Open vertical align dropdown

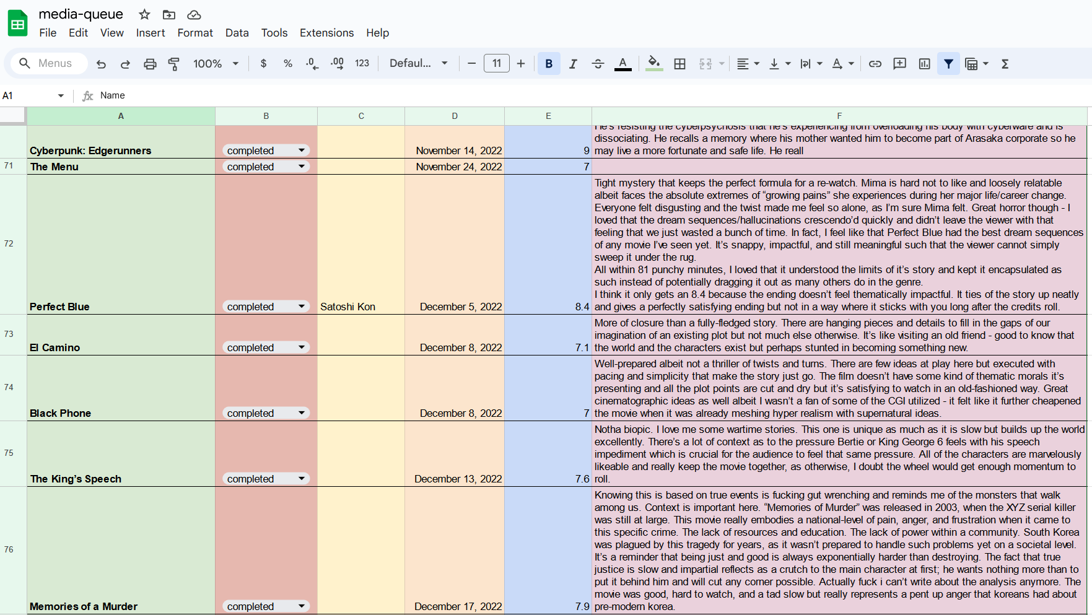tap(779, 63)
